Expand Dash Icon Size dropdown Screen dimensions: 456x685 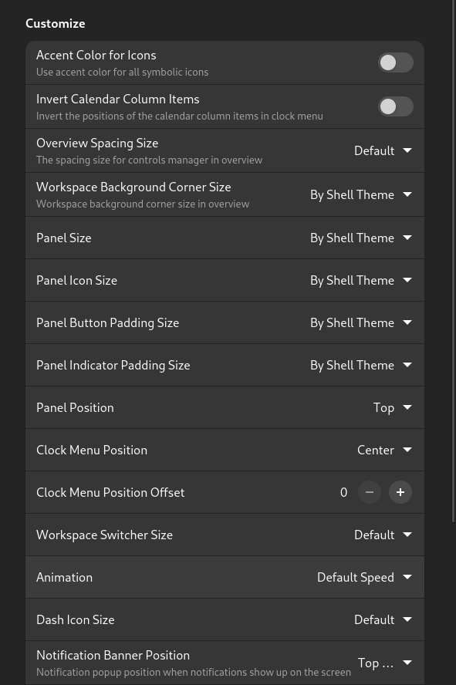pyautogui.click(x=383, y=619)
